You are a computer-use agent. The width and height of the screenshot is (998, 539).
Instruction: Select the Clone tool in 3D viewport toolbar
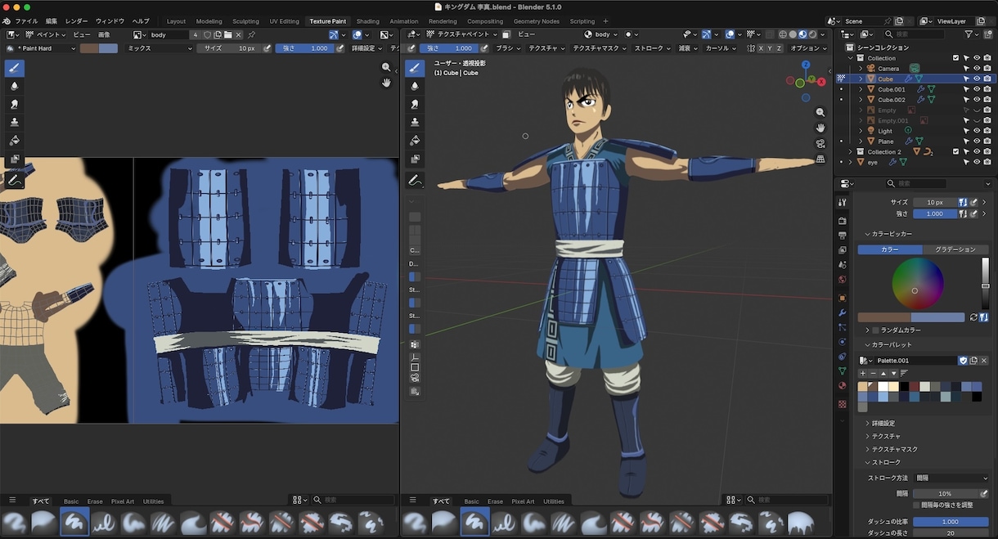tap(415, 122)
